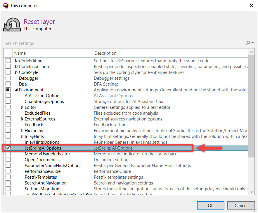Screen dimensions: 258x213
Task: Select the SearchAndNavigation row
Action: [x=126, y=183]
